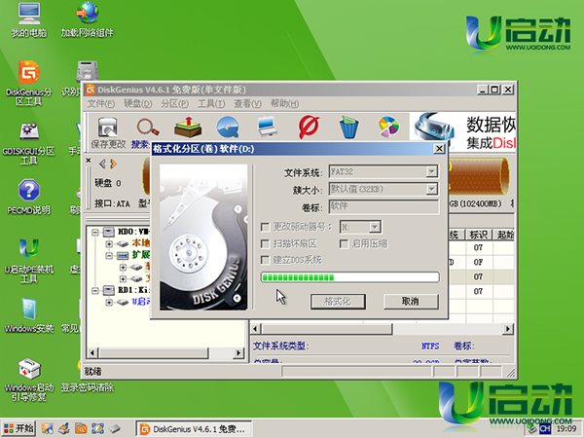584x438 pixels.
Task: Click the blue frame screenshot quick-launch icon
Action: [97, 428]
